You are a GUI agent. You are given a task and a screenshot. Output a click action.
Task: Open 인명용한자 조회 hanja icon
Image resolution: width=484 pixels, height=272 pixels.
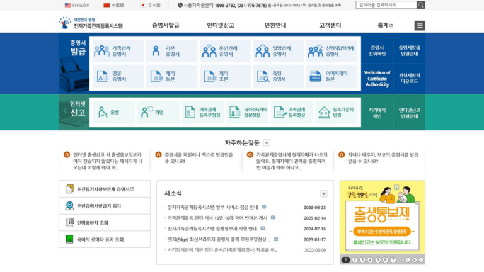click(69, 222)
